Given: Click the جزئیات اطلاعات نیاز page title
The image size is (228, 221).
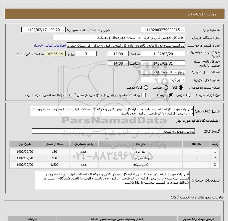Looking at the screenshot, I should [x=202, y=14].
